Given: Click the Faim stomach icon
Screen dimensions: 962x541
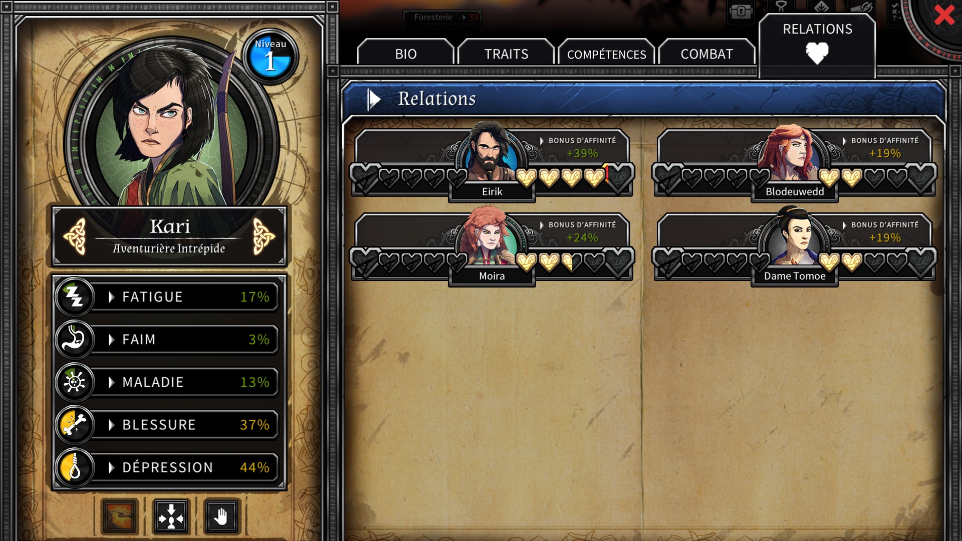Looking at the screenshot, I should [75, 340].
